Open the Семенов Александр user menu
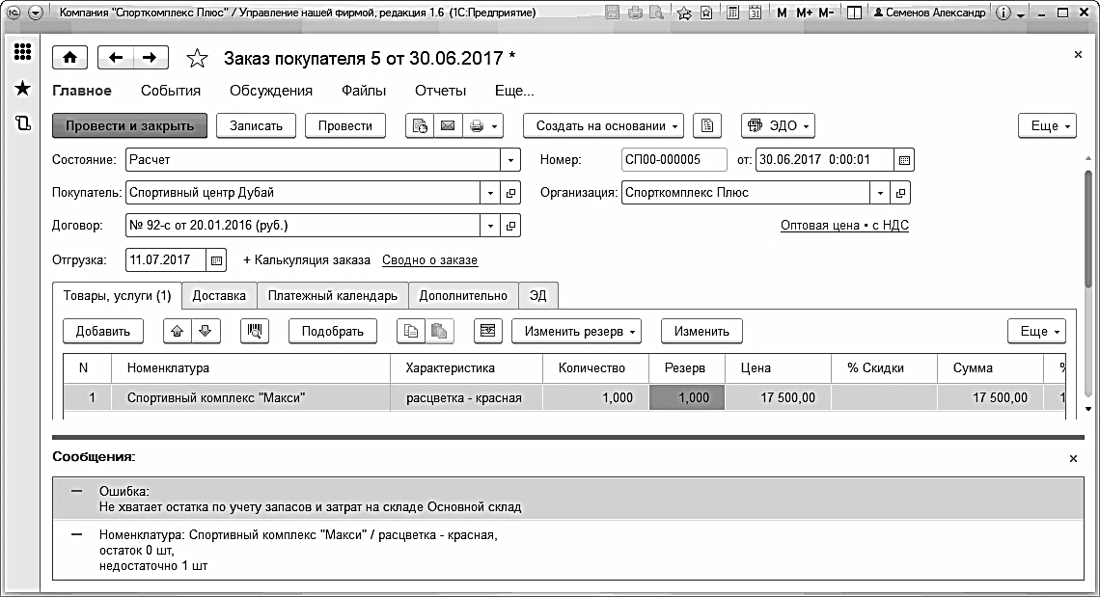 929,13
